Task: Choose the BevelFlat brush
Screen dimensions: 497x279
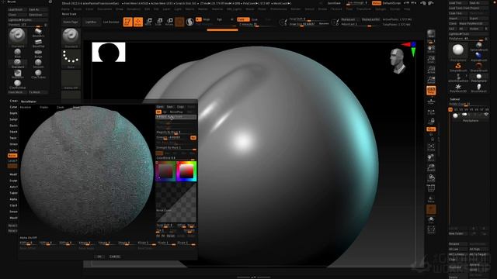Action: 38,43
